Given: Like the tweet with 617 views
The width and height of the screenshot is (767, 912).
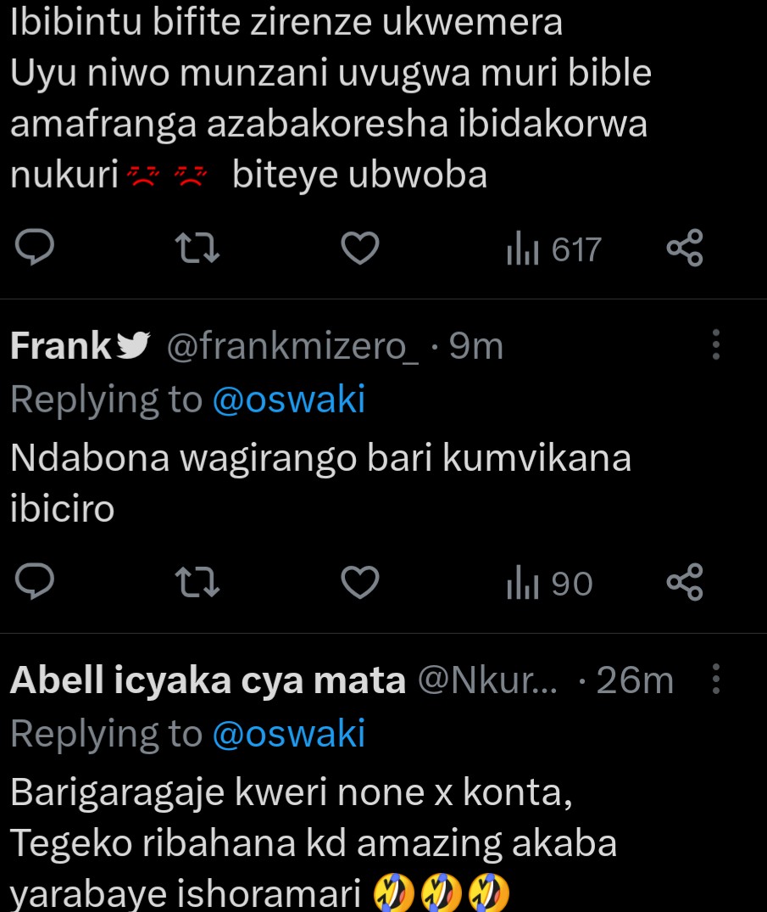Looking at the screenshot, I should pos(359,249).
